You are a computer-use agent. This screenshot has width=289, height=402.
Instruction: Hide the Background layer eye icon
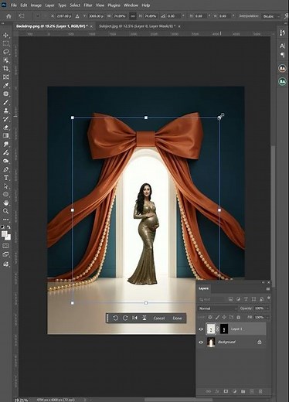[x=201, y=342]
